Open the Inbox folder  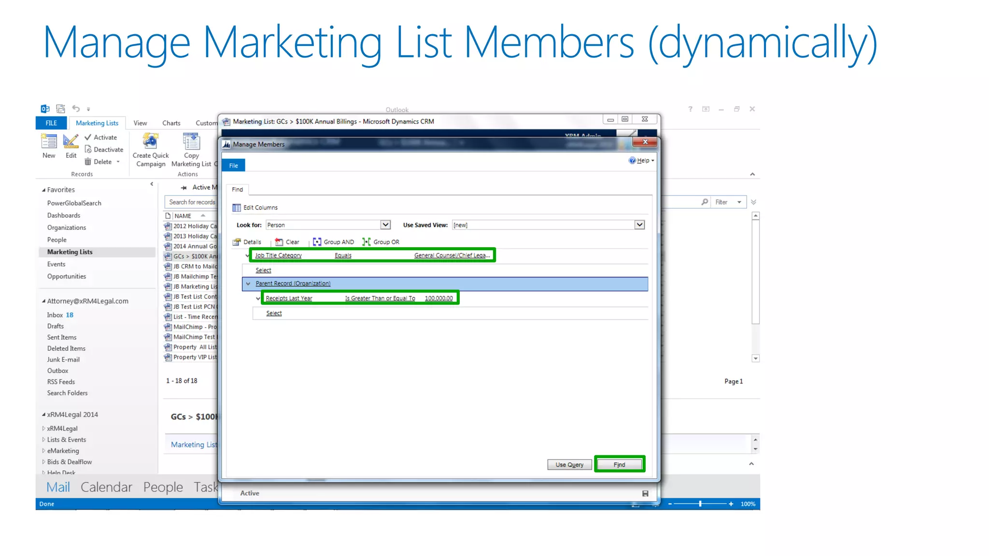click(x=55, y=315)
